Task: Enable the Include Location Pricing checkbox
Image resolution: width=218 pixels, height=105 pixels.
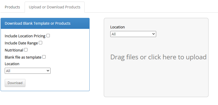Action: coord(48,36)
